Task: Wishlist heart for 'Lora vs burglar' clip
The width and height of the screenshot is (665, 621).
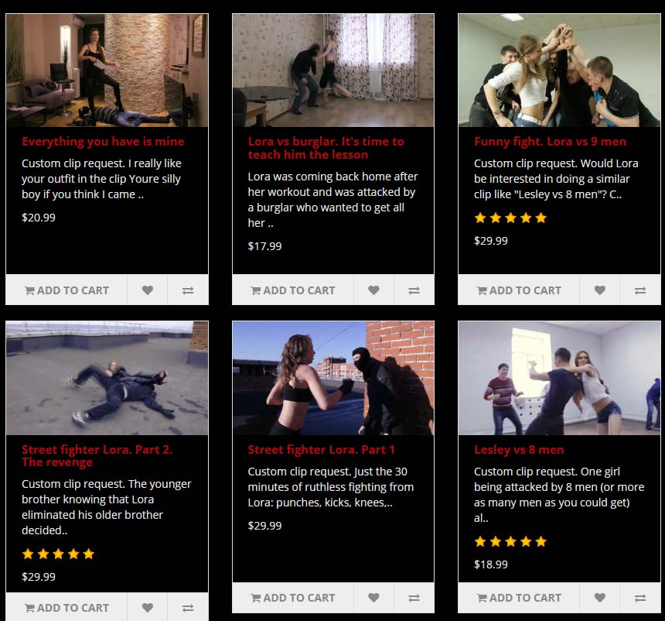Action: pos(373,290)
